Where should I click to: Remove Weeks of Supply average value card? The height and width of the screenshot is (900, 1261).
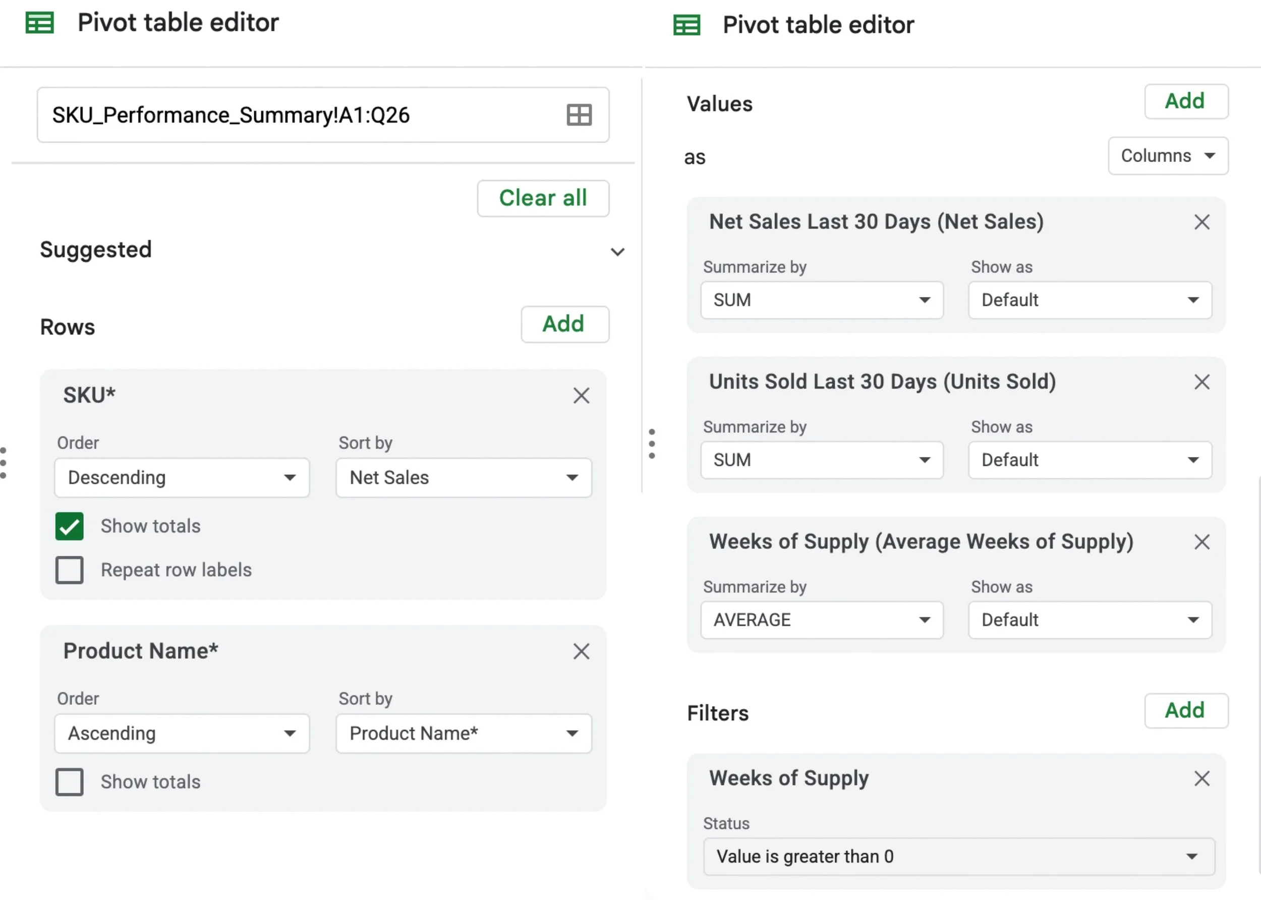1201,541
